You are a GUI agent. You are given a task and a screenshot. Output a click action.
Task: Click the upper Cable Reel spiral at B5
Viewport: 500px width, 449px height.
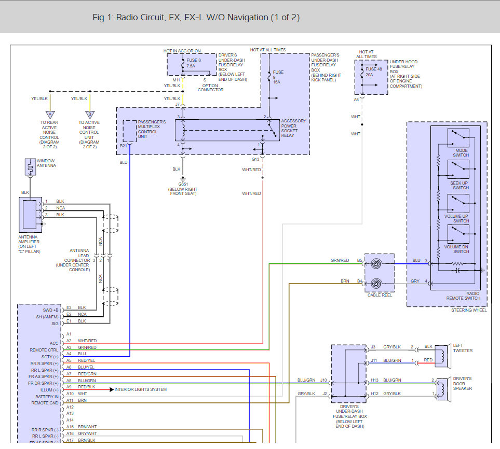pyautogui.click(x=376, y=264)
